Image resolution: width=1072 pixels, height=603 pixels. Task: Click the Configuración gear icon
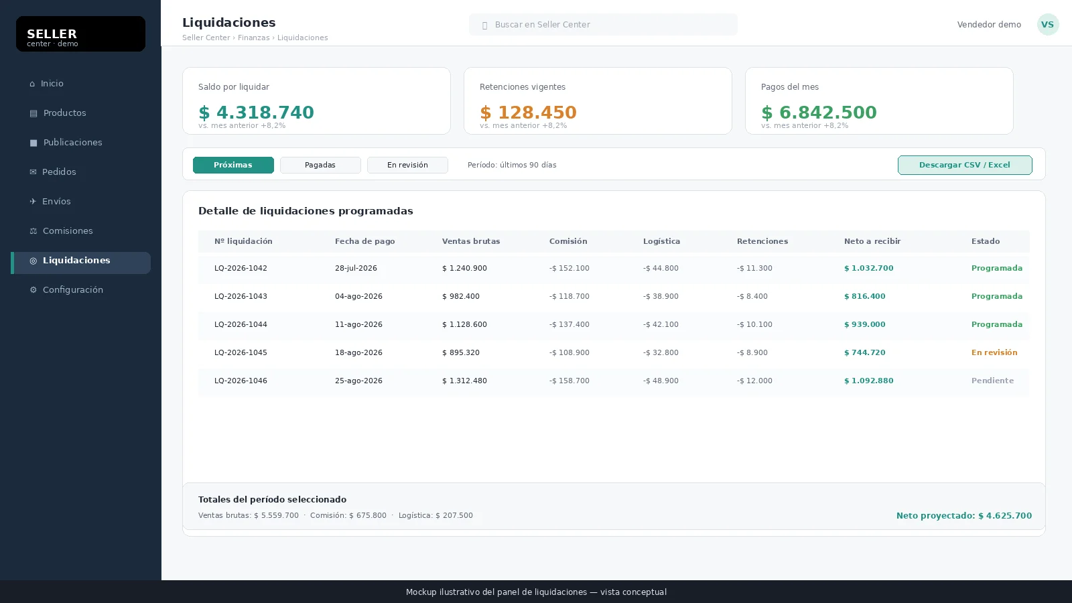[x=33, y=290]
